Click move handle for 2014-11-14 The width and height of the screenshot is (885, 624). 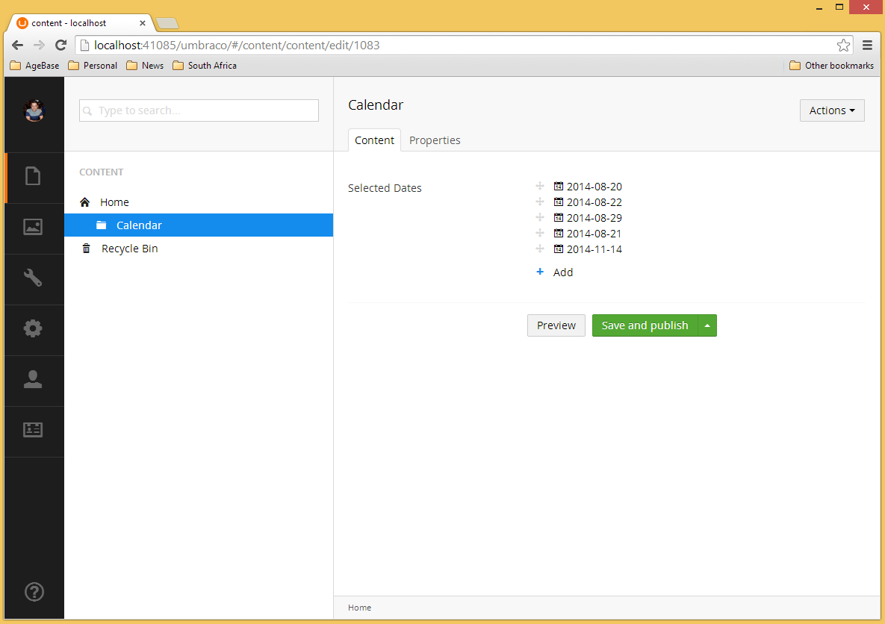540,249
